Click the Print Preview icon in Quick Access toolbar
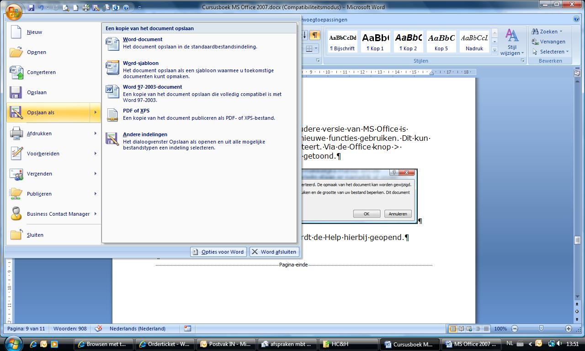 point(66,8)
